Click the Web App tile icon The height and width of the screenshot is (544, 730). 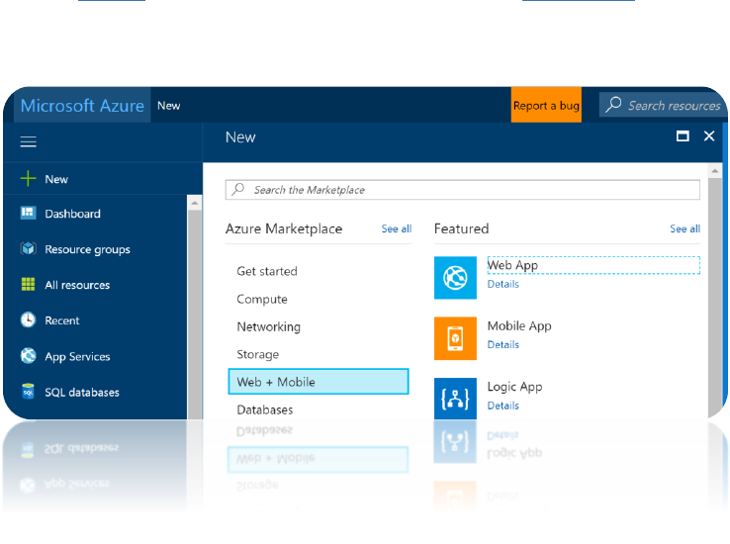tap(455, 277)
